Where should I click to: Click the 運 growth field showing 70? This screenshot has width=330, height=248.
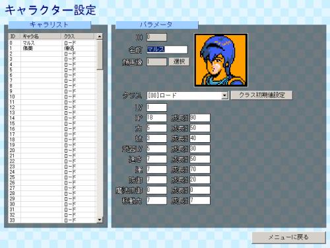click(200, 169)
